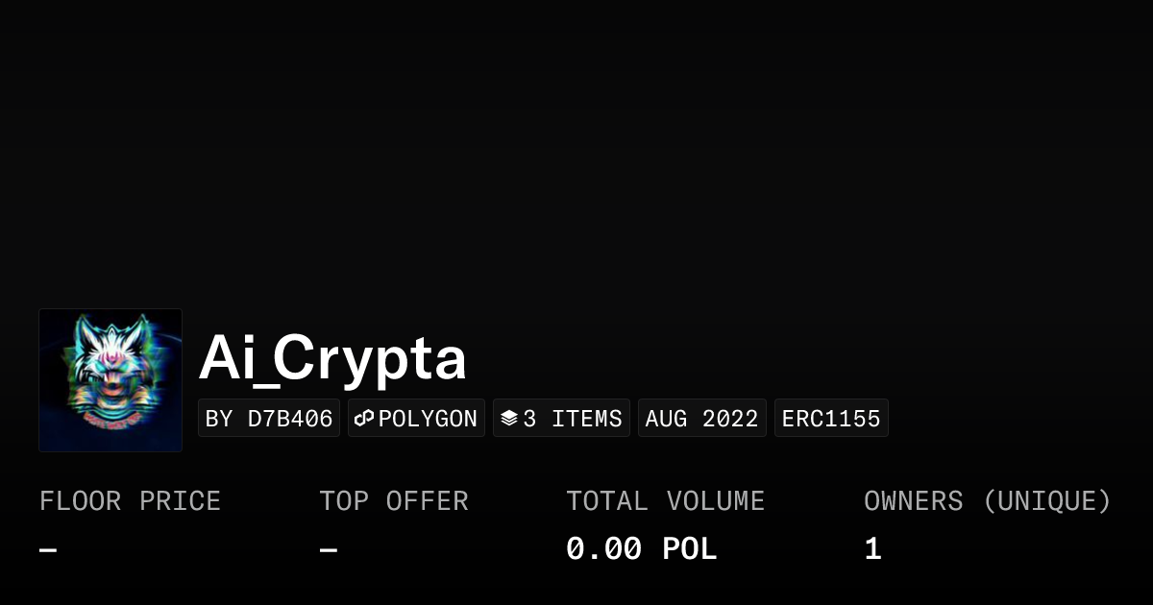Click the TOTAL VOLUME stat label
This screenshot has width=1153, height=605.
666,500
